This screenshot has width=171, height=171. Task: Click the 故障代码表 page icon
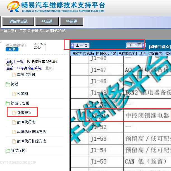[x=14, y=122]
